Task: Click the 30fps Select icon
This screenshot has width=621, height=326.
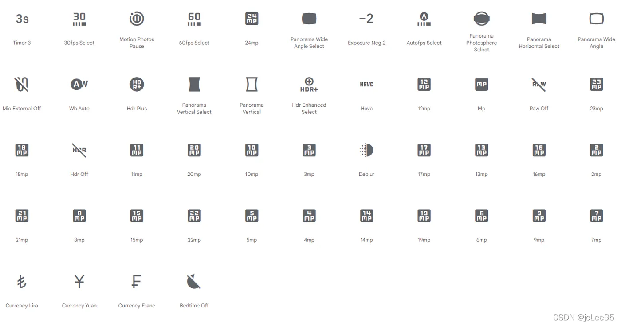Action: click(79, 19)
